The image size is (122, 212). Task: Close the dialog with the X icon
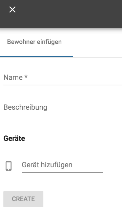tap(12, 9)
